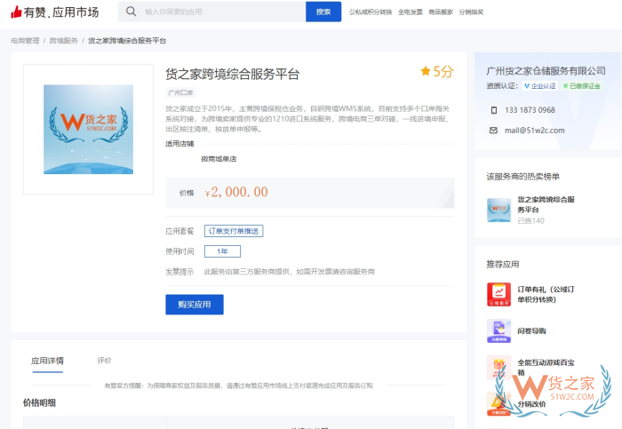The width and height of the screenshot is (622, 429).
Task: Click the mail envelope icon
Action: pos(493,130)
